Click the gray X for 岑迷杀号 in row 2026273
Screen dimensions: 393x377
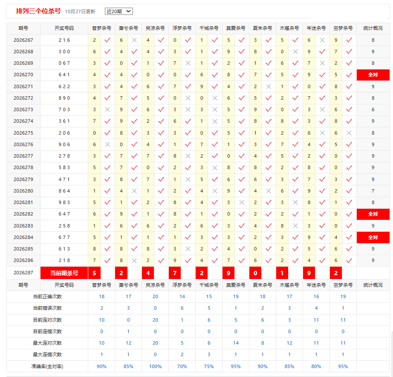pyautogui.click(x=322, y=109)
